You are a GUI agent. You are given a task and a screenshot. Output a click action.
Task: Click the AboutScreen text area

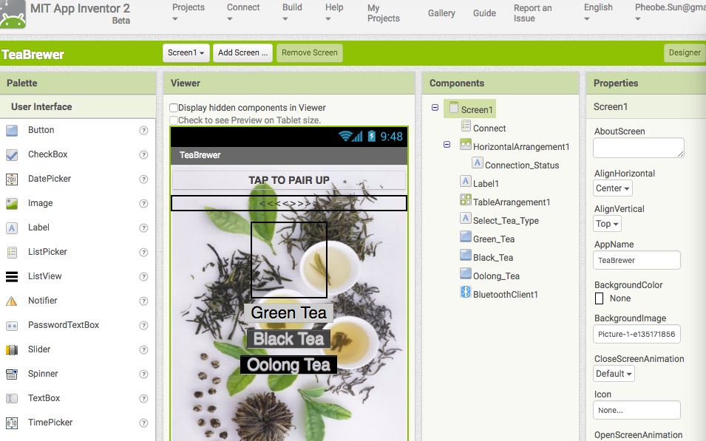pyautogui.click(x=639, y=148)
